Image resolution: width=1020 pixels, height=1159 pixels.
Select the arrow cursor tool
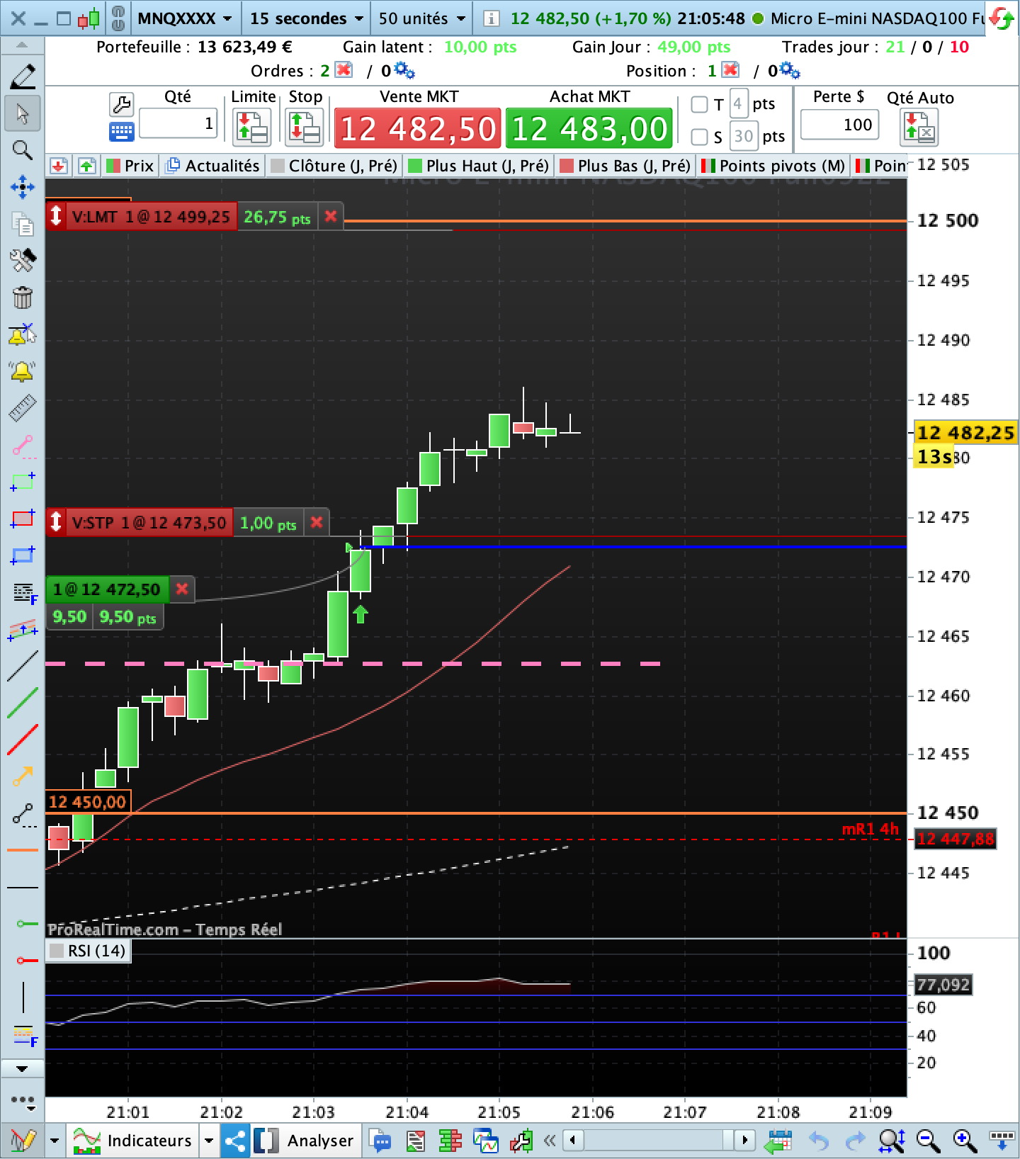point(23,113)
